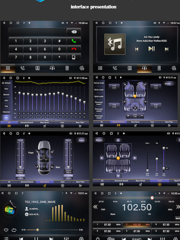Seek down with radio's left double chevron

pyautogui.click(x=95, y=207)
